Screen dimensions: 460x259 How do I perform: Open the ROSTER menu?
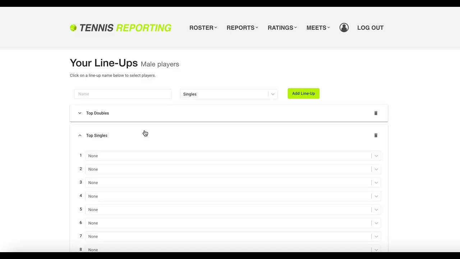(x=203, y=28)
